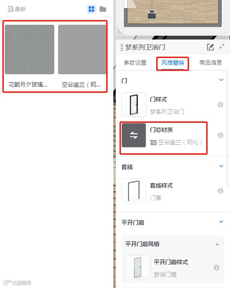Expand panel with diagonal arrows icon

coord(222,46)
